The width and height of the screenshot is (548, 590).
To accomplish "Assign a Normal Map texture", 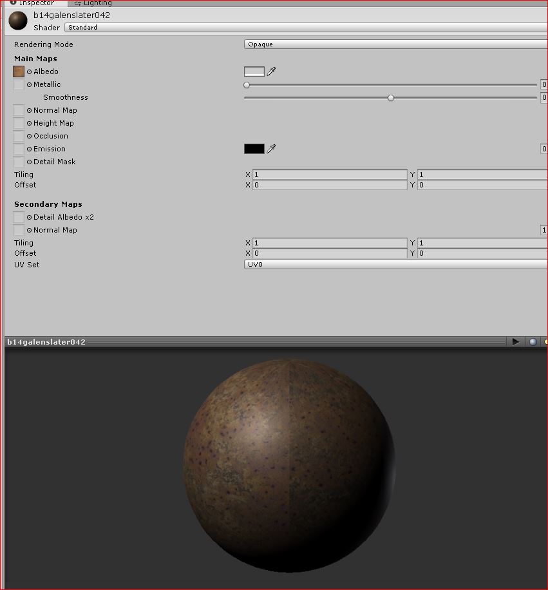I will [18, 110].
